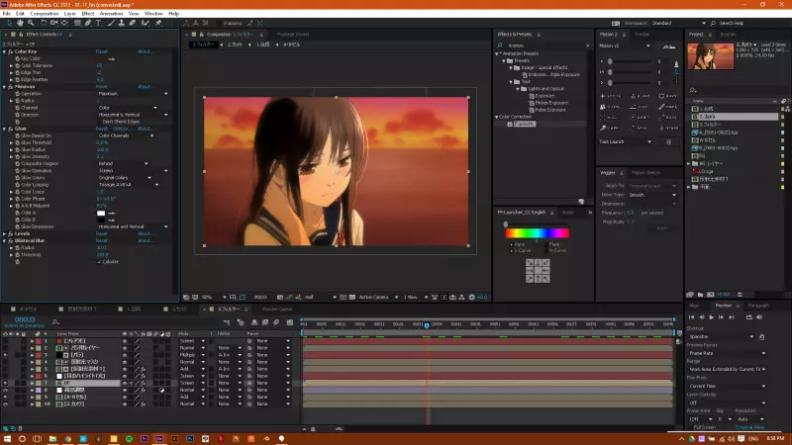
Task: Click the reset exposure icon in viewer
Action: (472, 298)
